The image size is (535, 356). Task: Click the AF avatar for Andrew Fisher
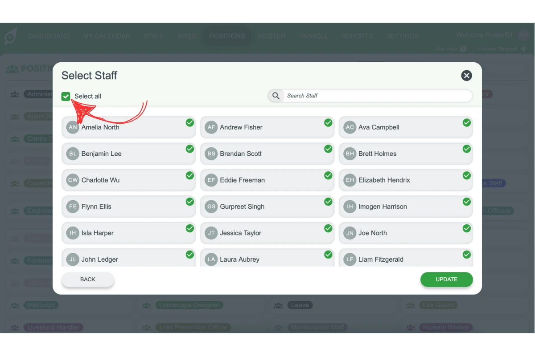[x=211, y=127]
